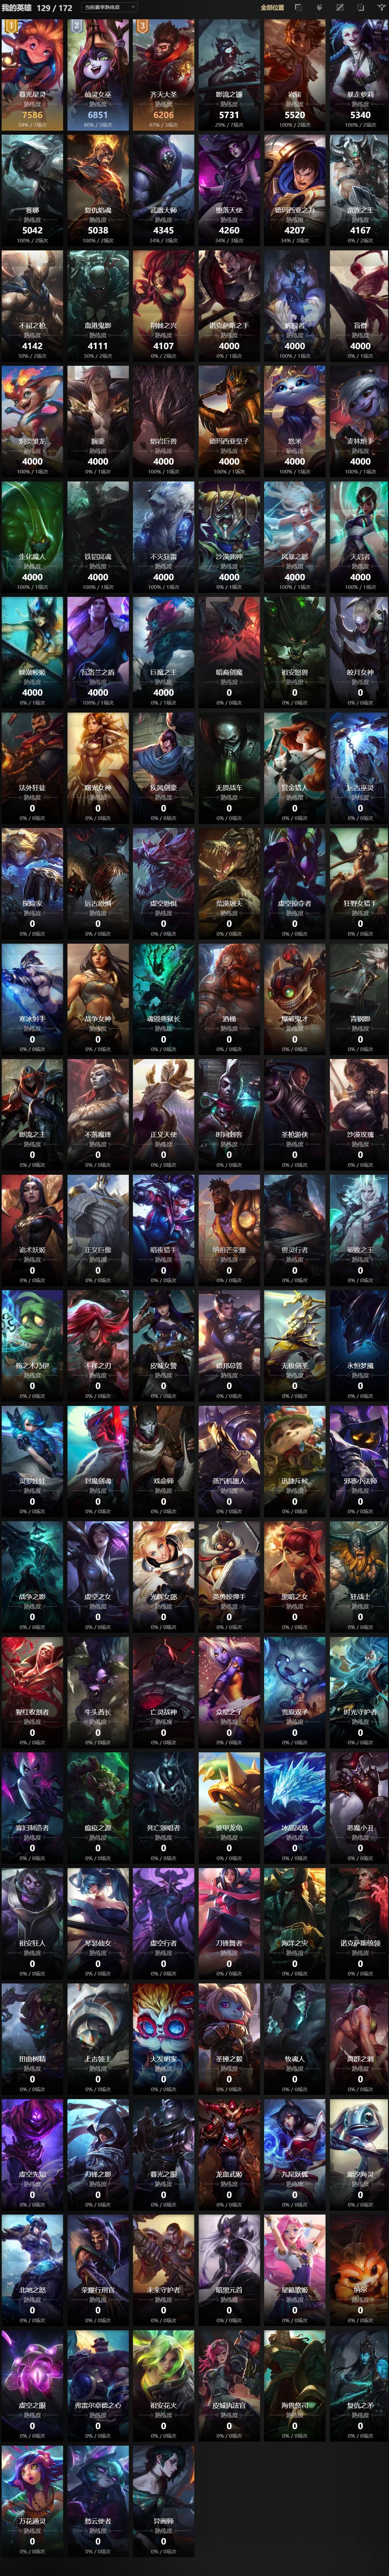Open the 我的英雄 my champions heading

17,7
